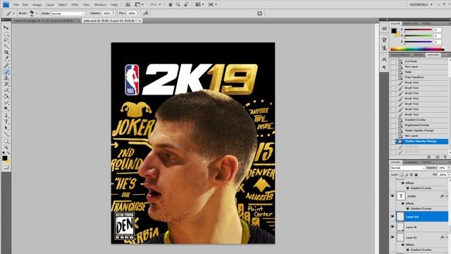
Task: Select the Eyedropper tool
Action: click(x=6, y=59)
